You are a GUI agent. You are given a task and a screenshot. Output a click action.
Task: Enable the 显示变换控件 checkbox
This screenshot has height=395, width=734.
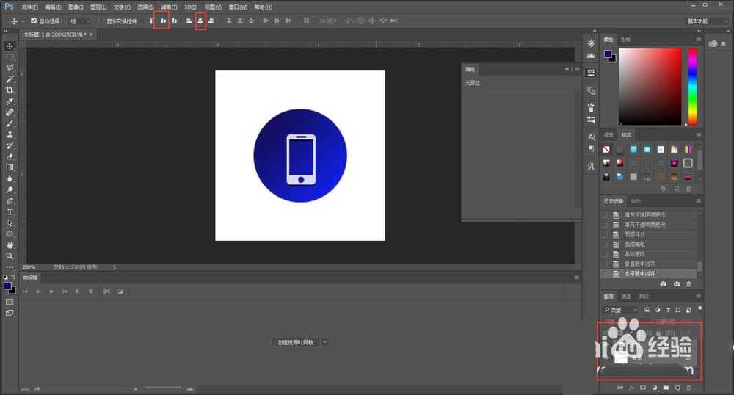tap(101, 21)
